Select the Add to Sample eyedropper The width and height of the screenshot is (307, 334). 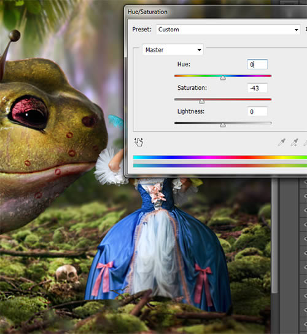tap(295, 142)
